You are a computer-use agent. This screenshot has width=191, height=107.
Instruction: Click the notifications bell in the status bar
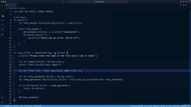[x=189, y=106]
